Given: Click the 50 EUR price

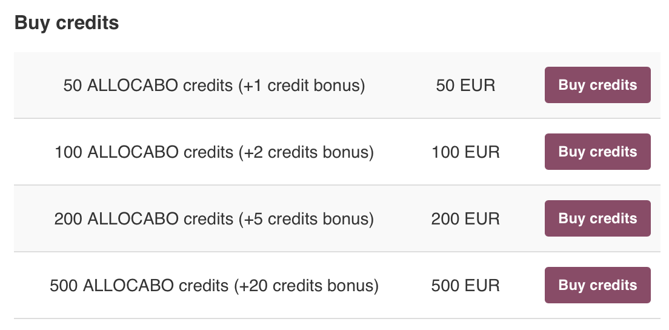Looking at the screenshot, I should [x=465, y=86].
